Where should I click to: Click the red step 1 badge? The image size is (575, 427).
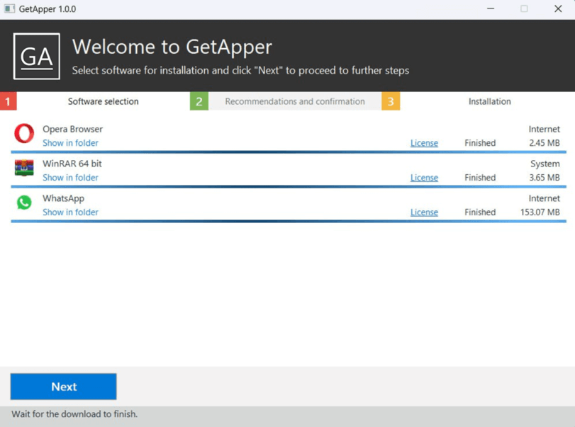coord(8,101)
